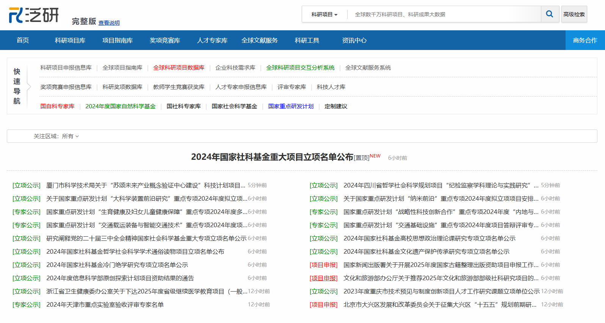Click the 高级检索 button
Image resolution: width=605 pixels, height=323 pixels.
click(574, 14)
